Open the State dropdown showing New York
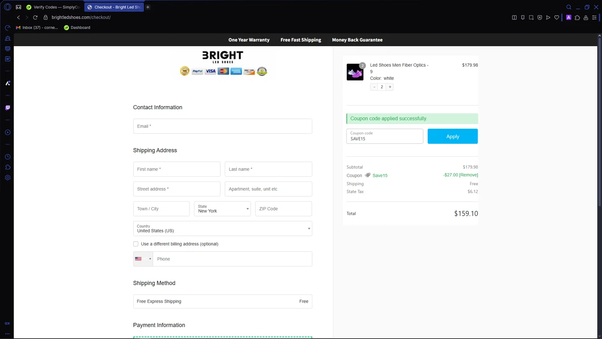The image size is (602, 339). (x=222, y=209)
